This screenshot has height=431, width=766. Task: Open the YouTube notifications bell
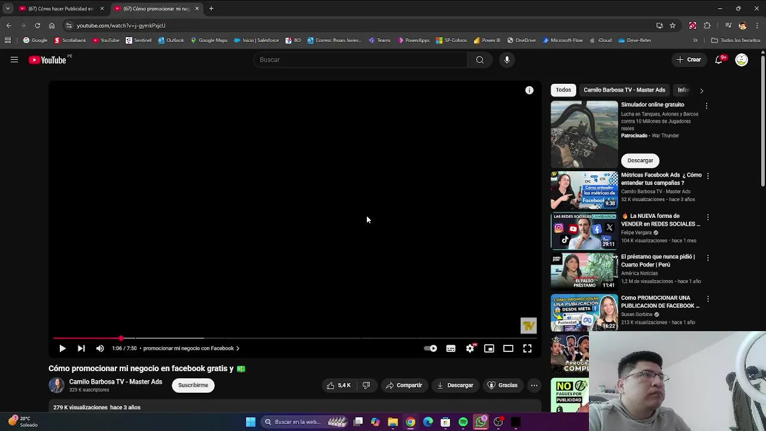719,60
